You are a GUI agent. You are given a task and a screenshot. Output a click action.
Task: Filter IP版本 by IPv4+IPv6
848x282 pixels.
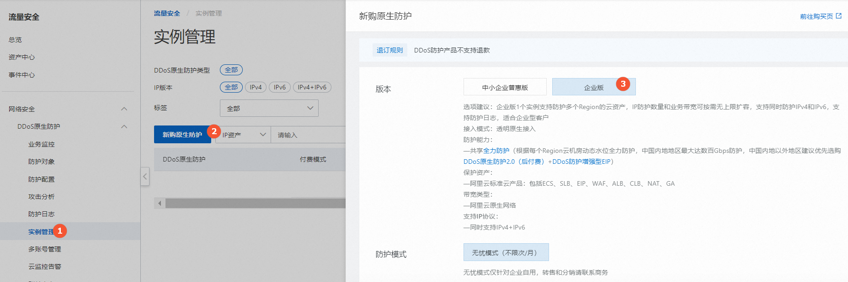(312, 87)
